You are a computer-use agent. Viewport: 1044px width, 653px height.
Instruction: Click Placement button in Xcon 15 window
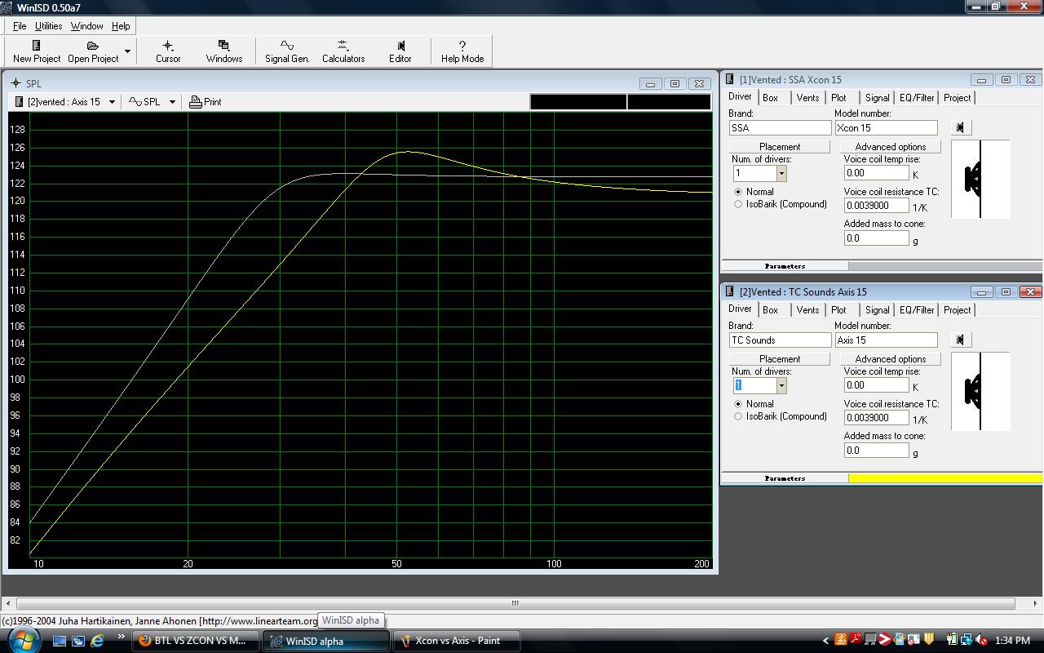pyautogui.click(x=779, y=147)
